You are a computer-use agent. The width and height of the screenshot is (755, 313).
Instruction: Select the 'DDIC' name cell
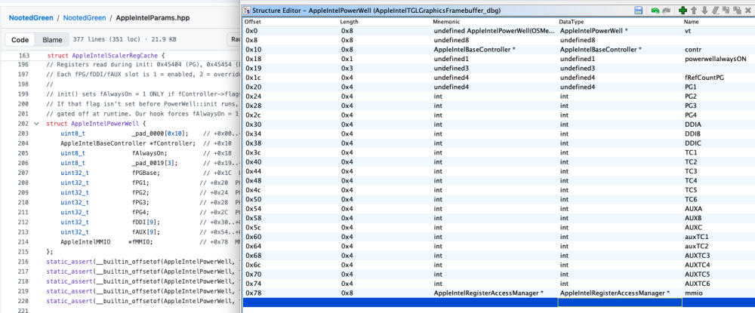coord(692,143)
